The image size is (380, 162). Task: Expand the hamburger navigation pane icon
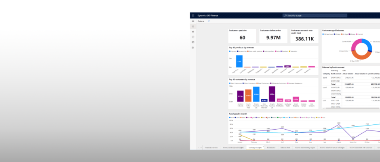193,21
